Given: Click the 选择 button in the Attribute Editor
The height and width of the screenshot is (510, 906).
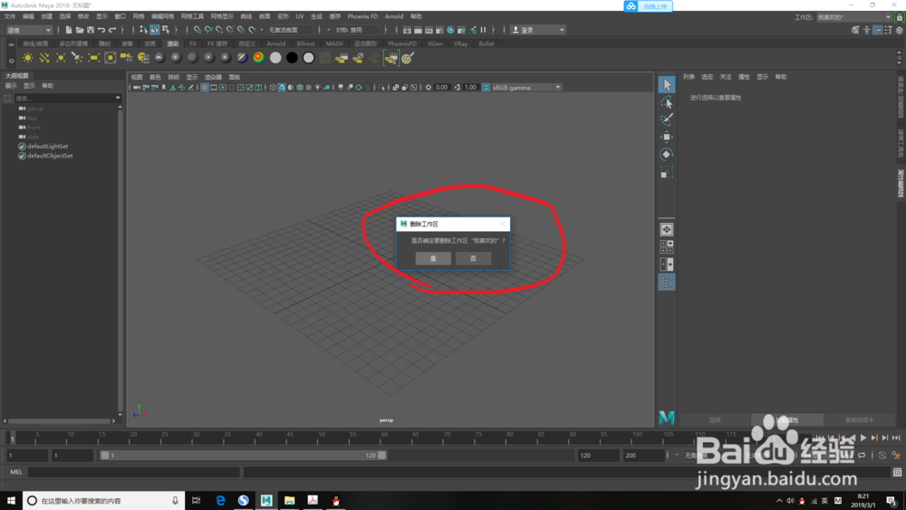Looking at the screenshot, I should coord(714,420).
